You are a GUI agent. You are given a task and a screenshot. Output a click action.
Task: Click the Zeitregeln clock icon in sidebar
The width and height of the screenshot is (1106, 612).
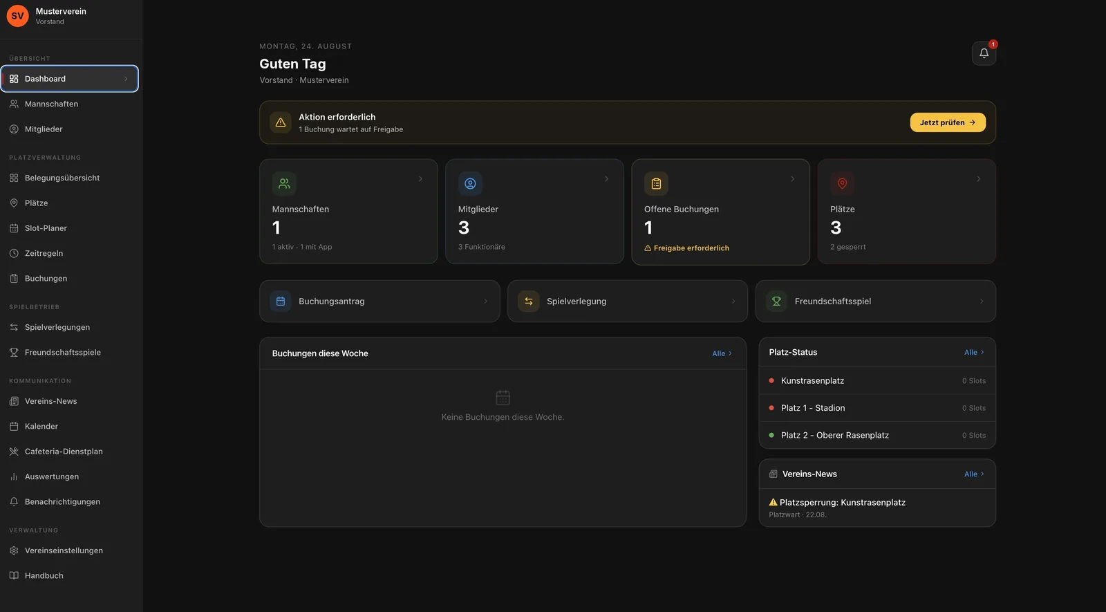(14, 253)
